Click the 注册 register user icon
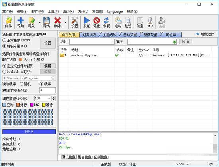This screenshot has height=167, width=219. point(162,22)
